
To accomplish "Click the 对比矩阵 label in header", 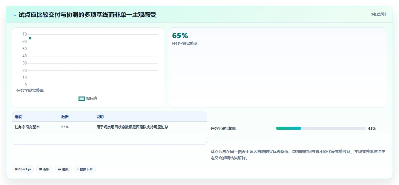I will (x=379, y=15).
